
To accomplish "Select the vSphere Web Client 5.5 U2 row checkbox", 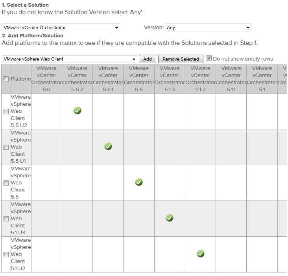I will [6, 111].
